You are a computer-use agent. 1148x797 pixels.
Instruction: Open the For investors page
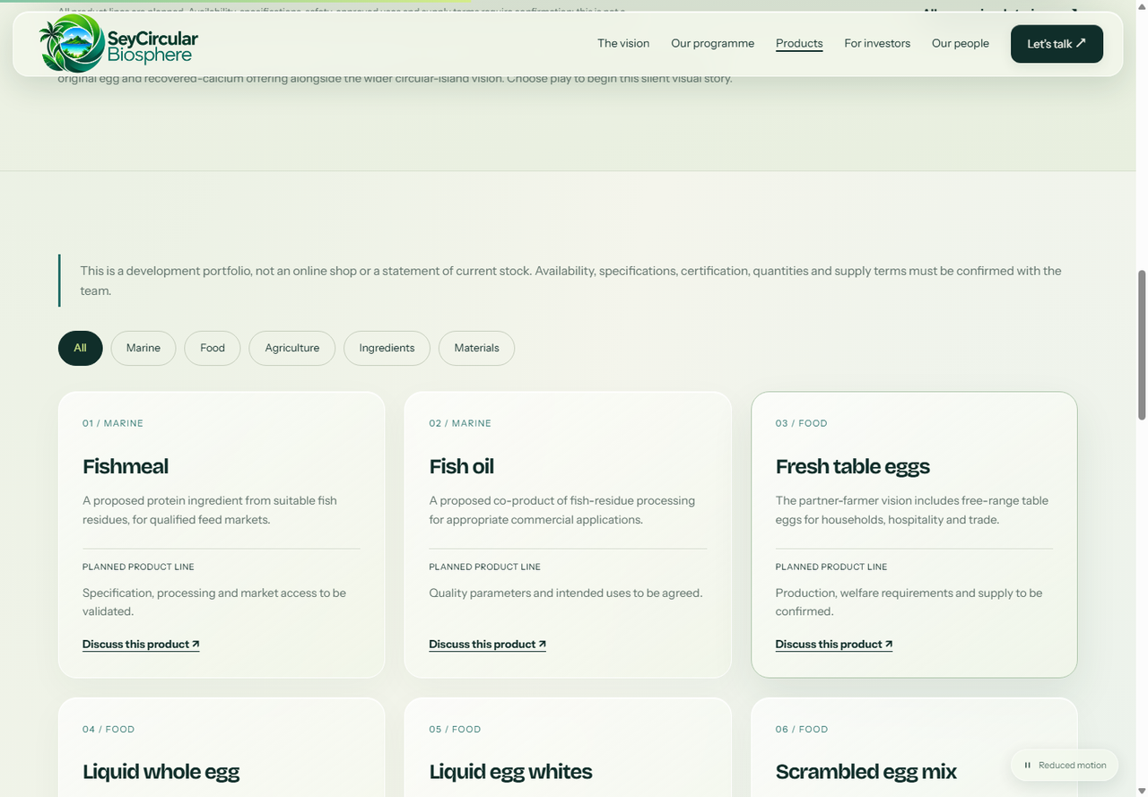pyautogui.click(x=877, y=43)
